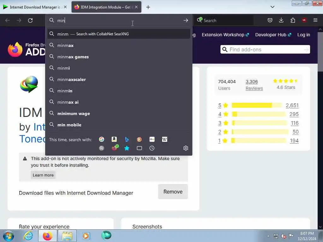Select the gray magnifier search engine
The image size is (323, 242).
click(102, 148)
